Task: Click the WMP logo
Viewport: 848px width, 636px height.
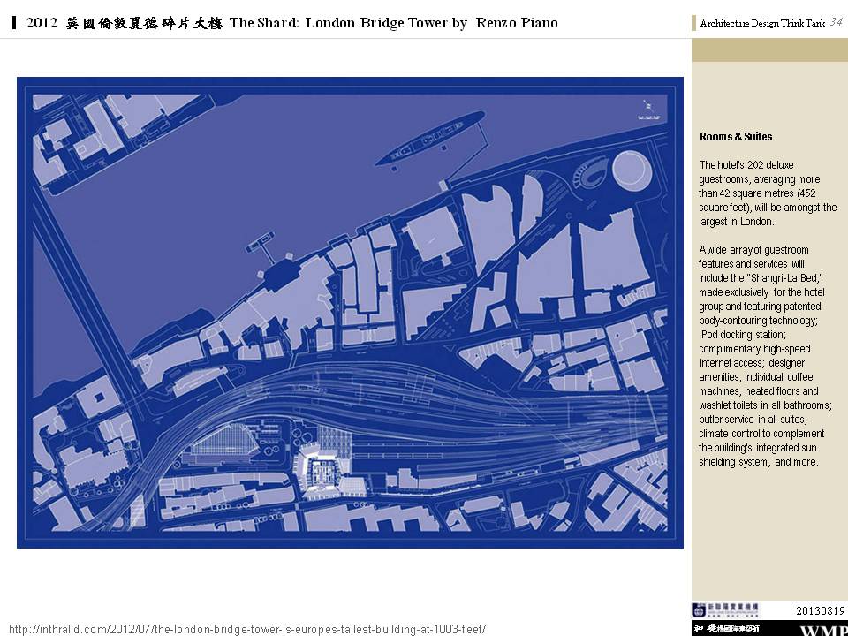Action: [x=822, y=630]
